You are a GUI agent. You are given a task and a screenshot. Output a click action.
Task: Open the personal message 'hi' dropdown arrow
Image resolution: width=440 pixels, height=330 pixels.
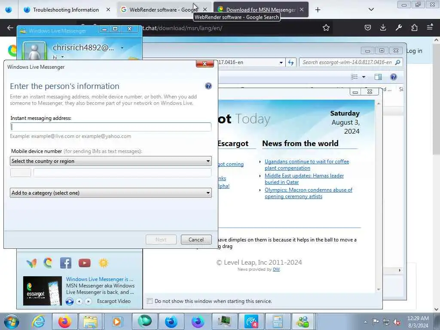(63, 57)
